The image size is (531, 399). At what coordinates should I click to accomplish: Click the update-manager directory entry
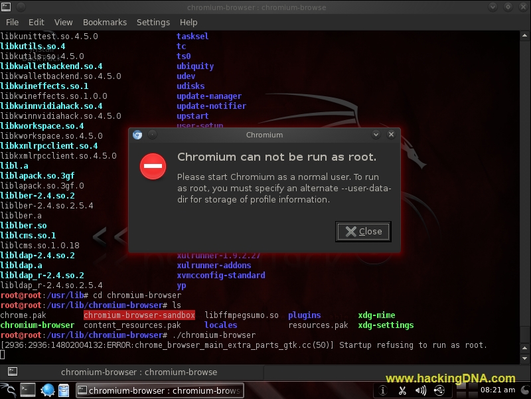209,96
